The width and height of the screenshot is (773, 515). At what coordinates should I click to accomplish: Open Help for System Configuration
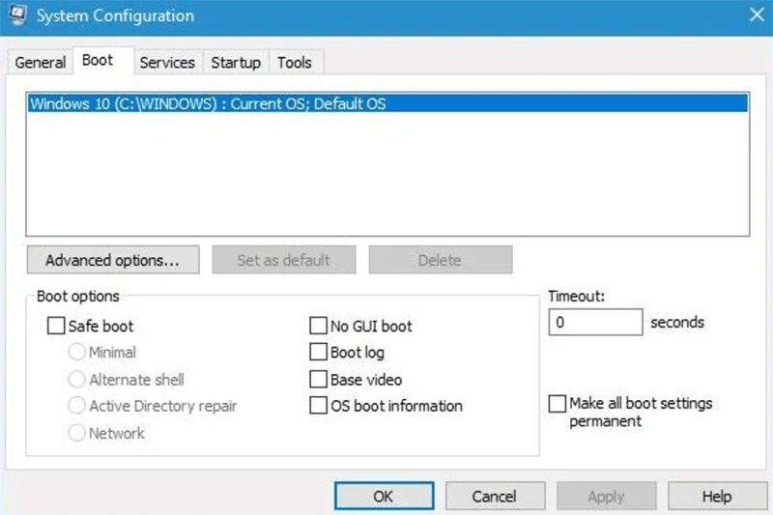[716, 496]
